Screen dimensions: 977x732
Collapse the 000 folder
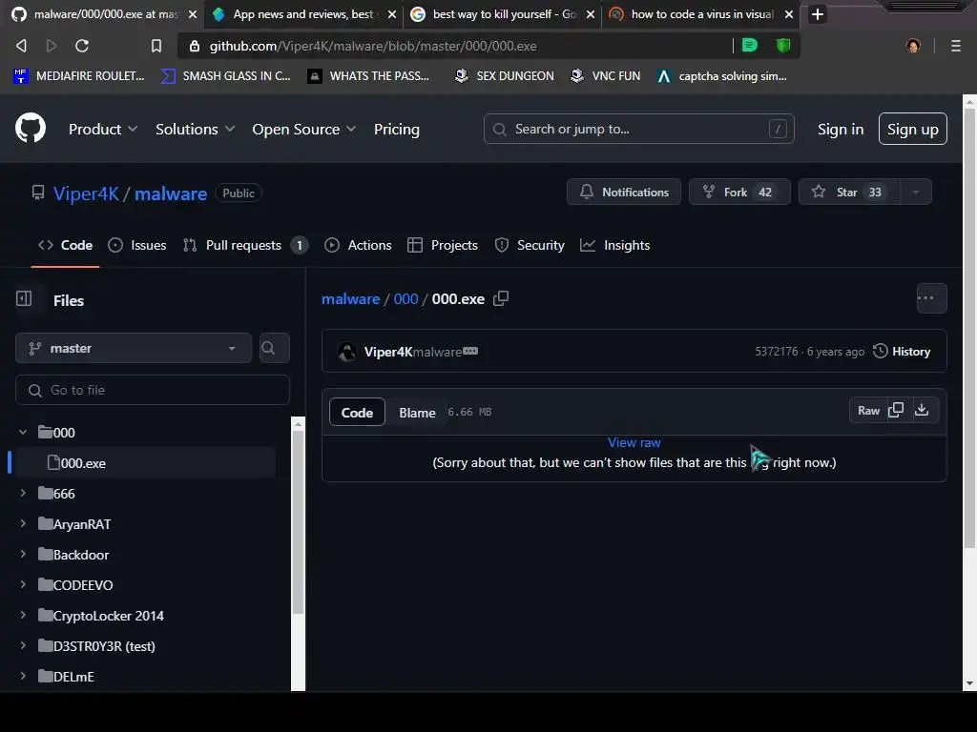(23, 432)
